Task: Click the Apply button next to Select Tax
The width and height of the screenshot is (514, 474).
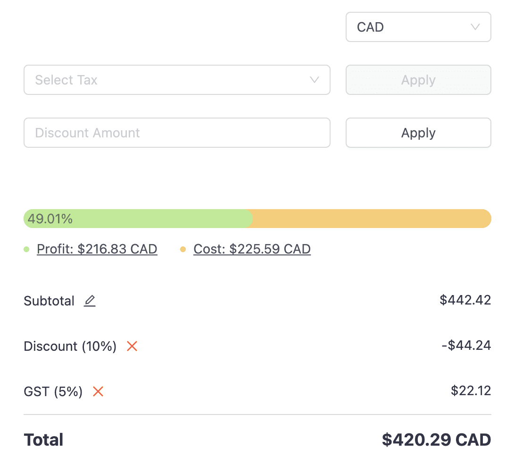Action: tap(418, 80)
